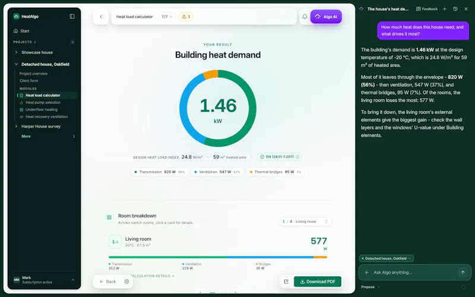The height and width of the screenshot is (297, 475).
Task: Open the Underfloor heating module
Action: 41,109
